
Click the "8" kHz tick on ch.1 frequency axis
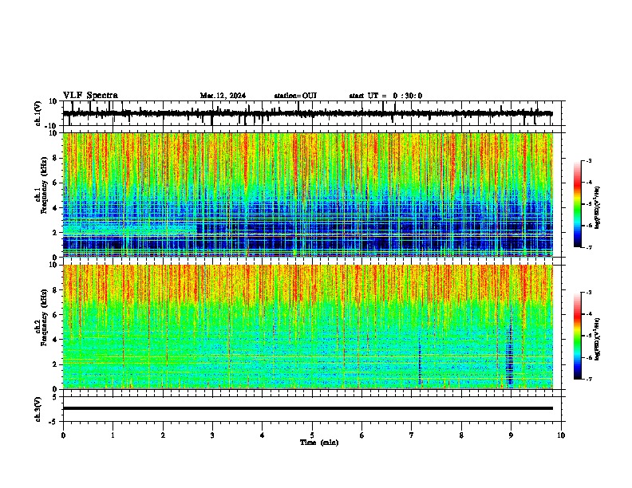[56, 158]
